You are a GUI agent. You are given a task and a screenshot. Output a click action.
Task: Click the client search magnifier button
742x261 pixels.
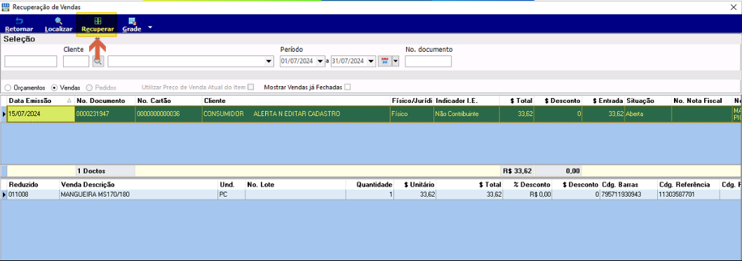tap(98, 61)
